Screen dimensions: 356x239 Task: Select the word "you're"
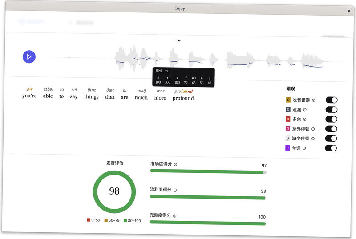coord(29,96)
